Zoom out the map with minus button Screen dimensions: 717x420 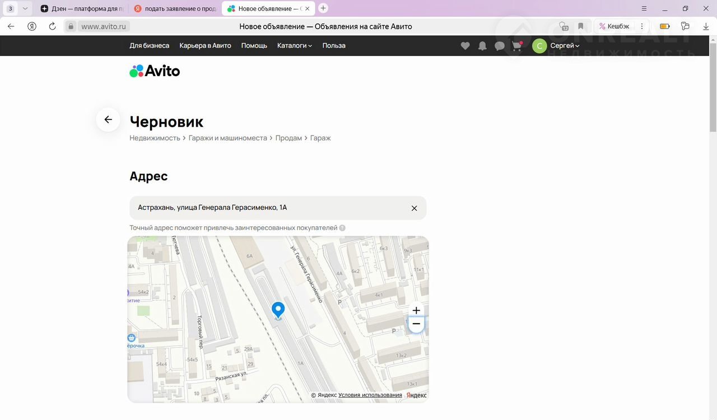(x=416, y=324)
